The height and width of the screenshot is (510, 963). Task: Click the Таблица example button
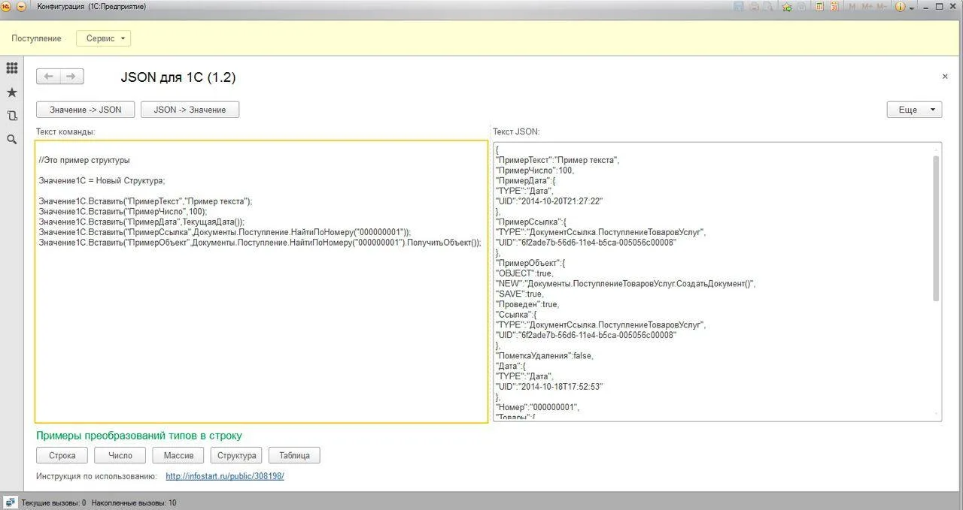point(294,455)
